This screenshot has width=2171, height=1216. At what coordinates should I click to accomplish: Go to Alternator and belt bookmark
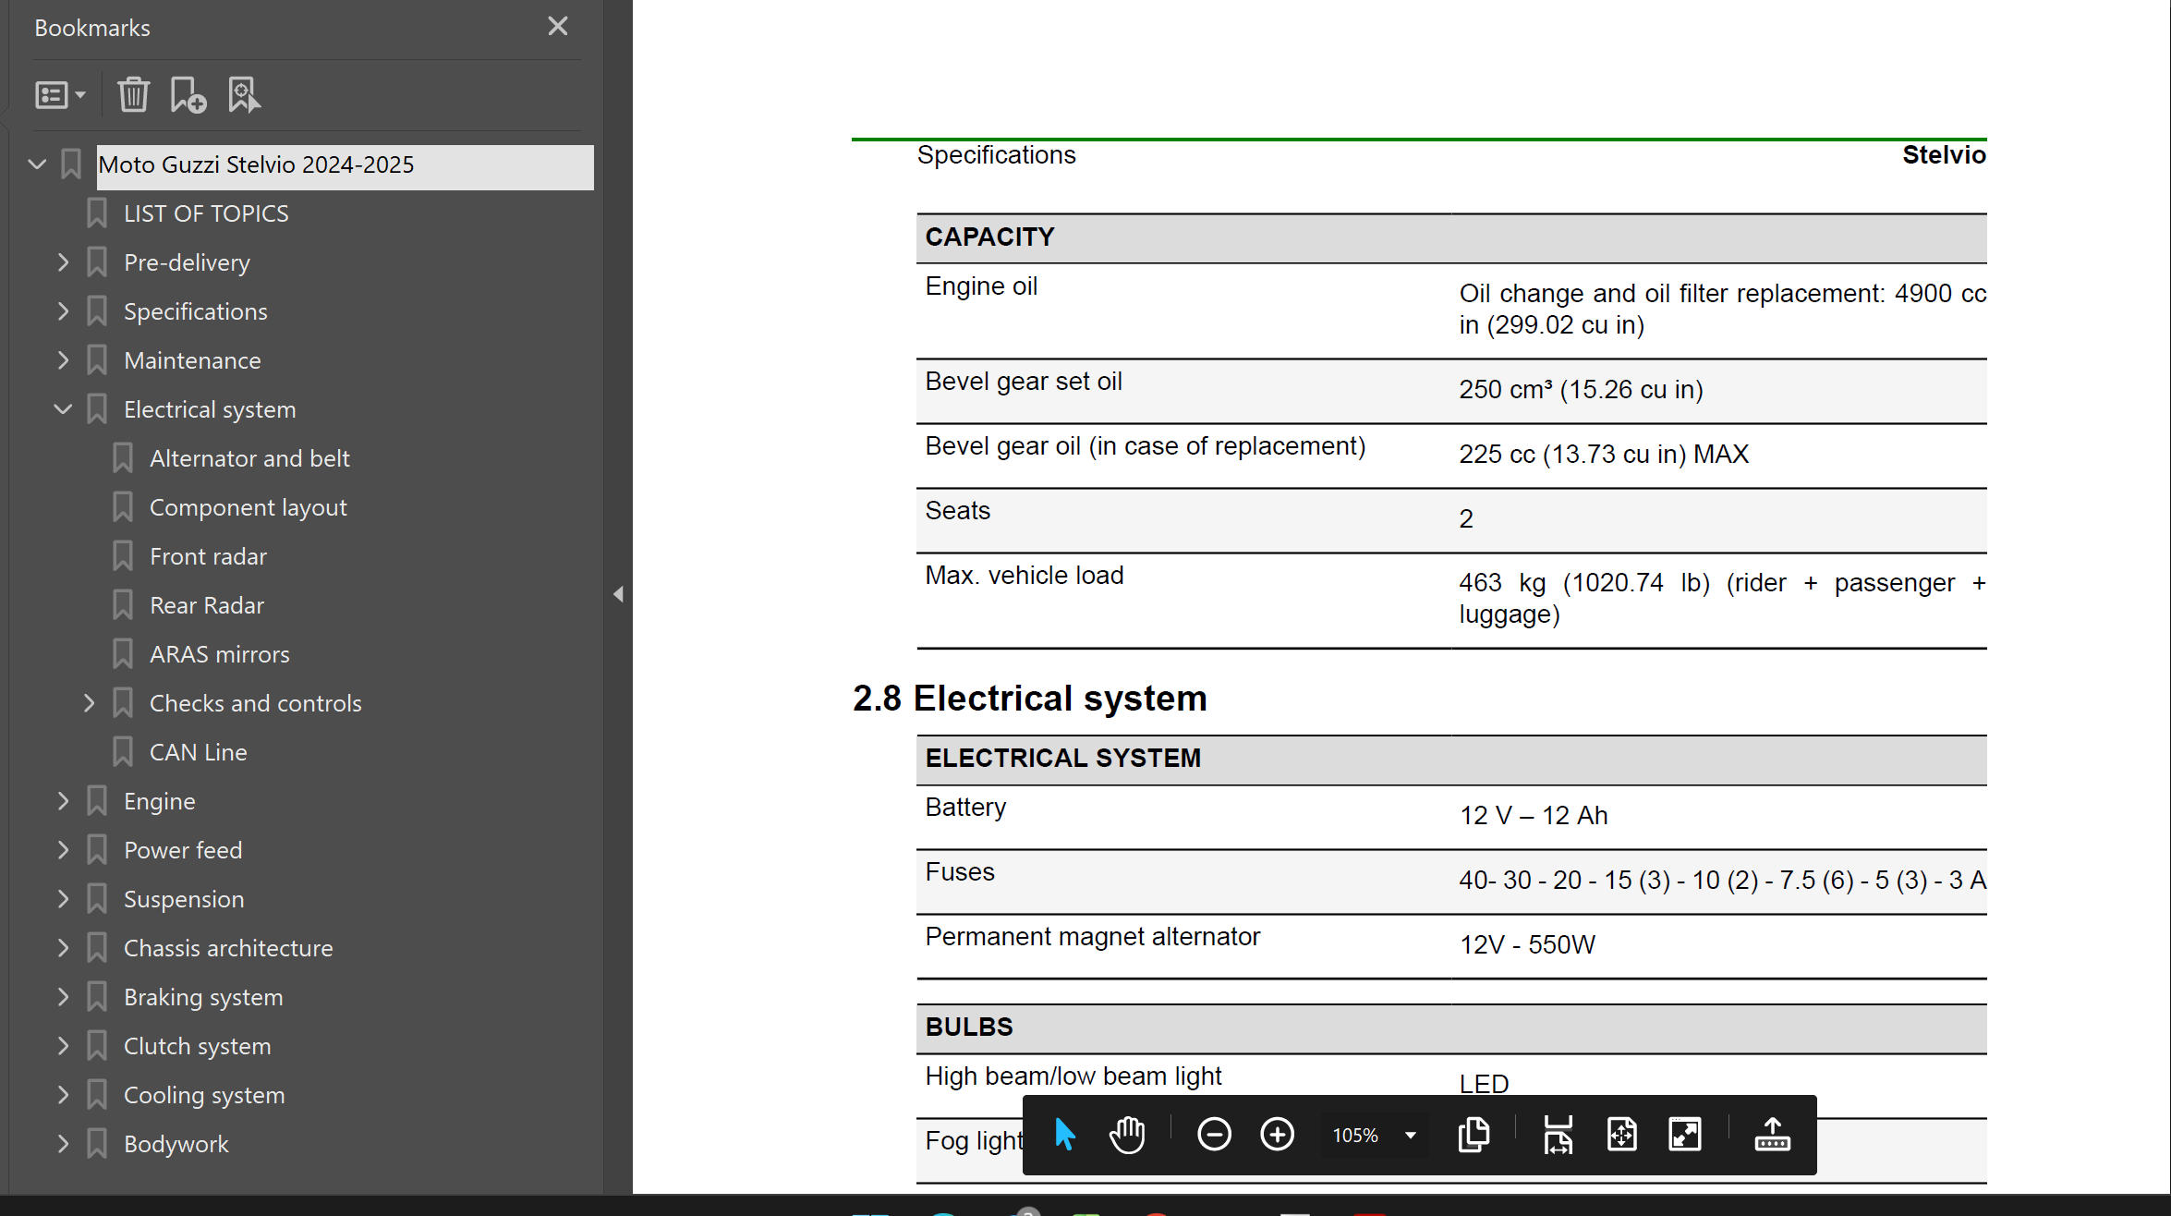(249, 458)
